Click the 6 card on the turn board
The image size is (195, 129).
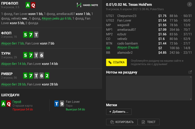[x=42, y=55]
